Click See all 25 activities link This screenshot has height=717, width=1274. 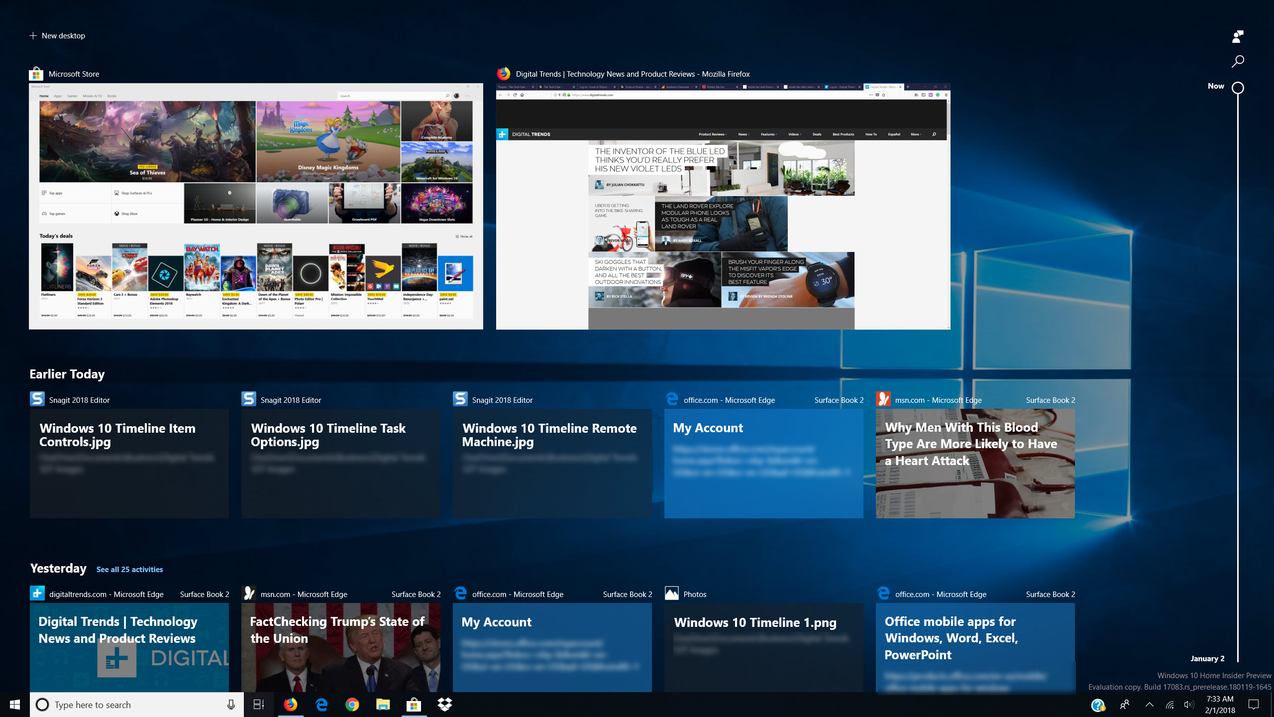129,569
